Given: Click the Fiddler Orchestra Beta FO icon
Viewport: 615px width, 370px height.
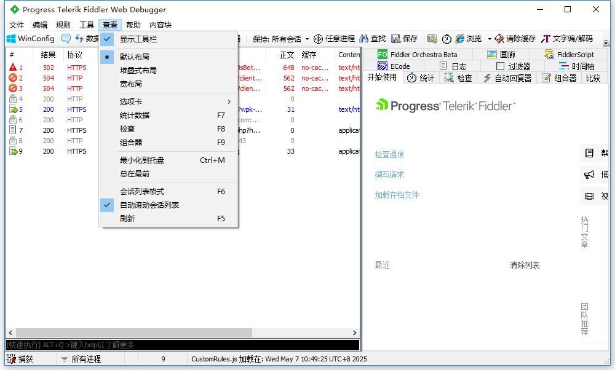Looking at the screenshot, I should (383, 55).
